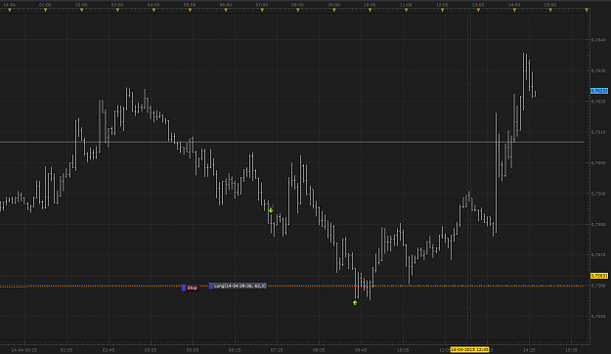
Task: Click the 01:35 label on the bottom axis
Action: click(66, 350)
